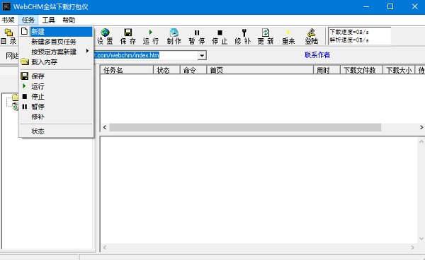
Task: Choose 状态 in the dropdown menu
Action: [x=56, y=131]
